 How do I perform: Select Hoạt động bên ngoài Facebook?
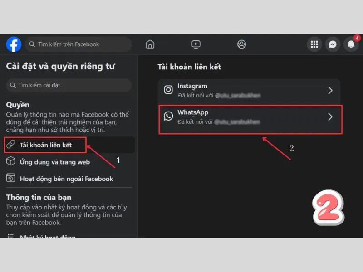(69, 179)
